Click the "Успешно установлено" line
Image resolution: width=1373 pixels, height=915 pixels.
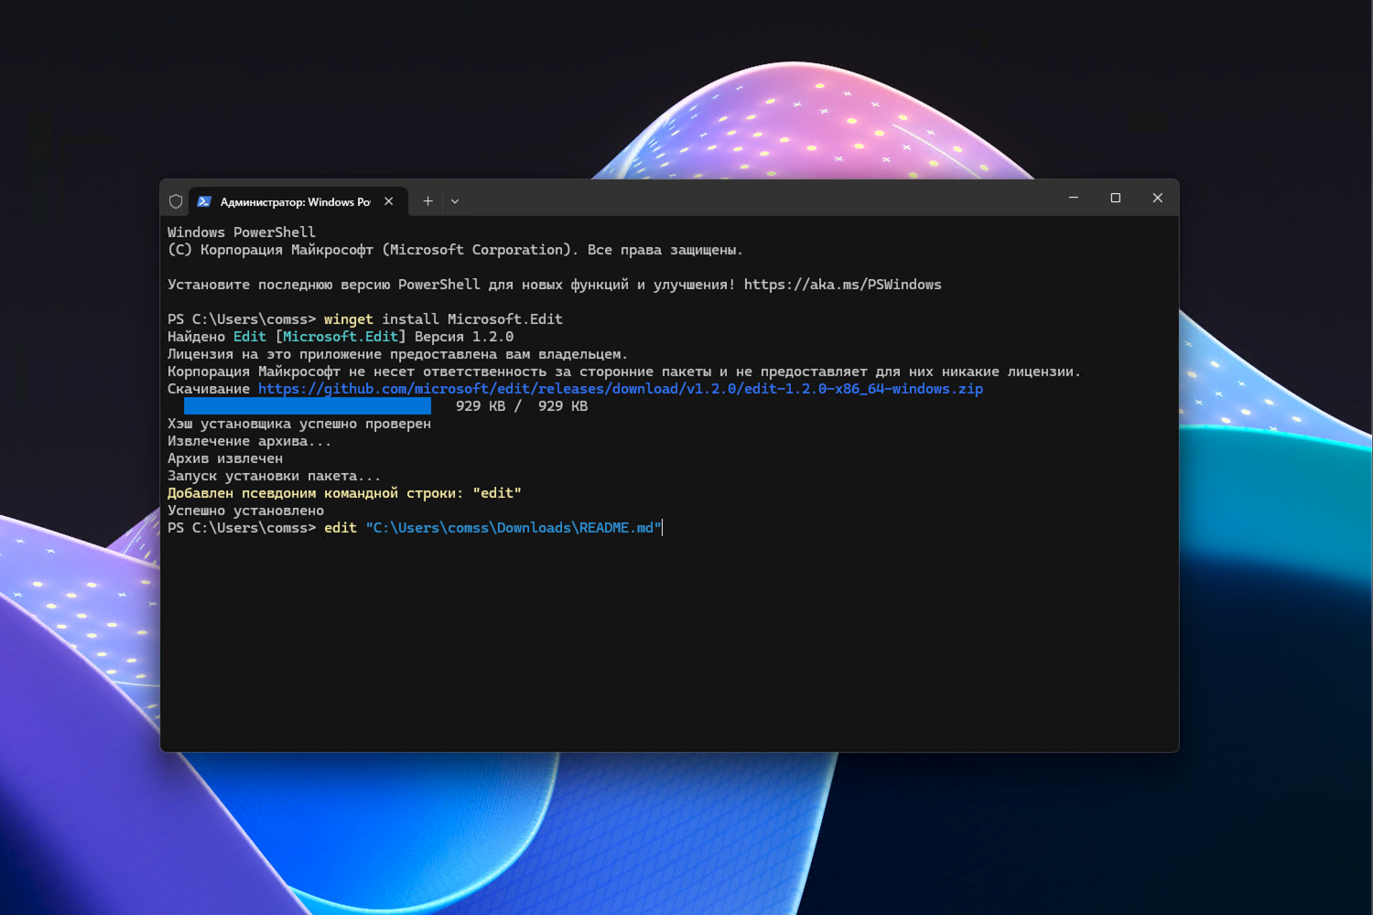[x=245, y=511]
